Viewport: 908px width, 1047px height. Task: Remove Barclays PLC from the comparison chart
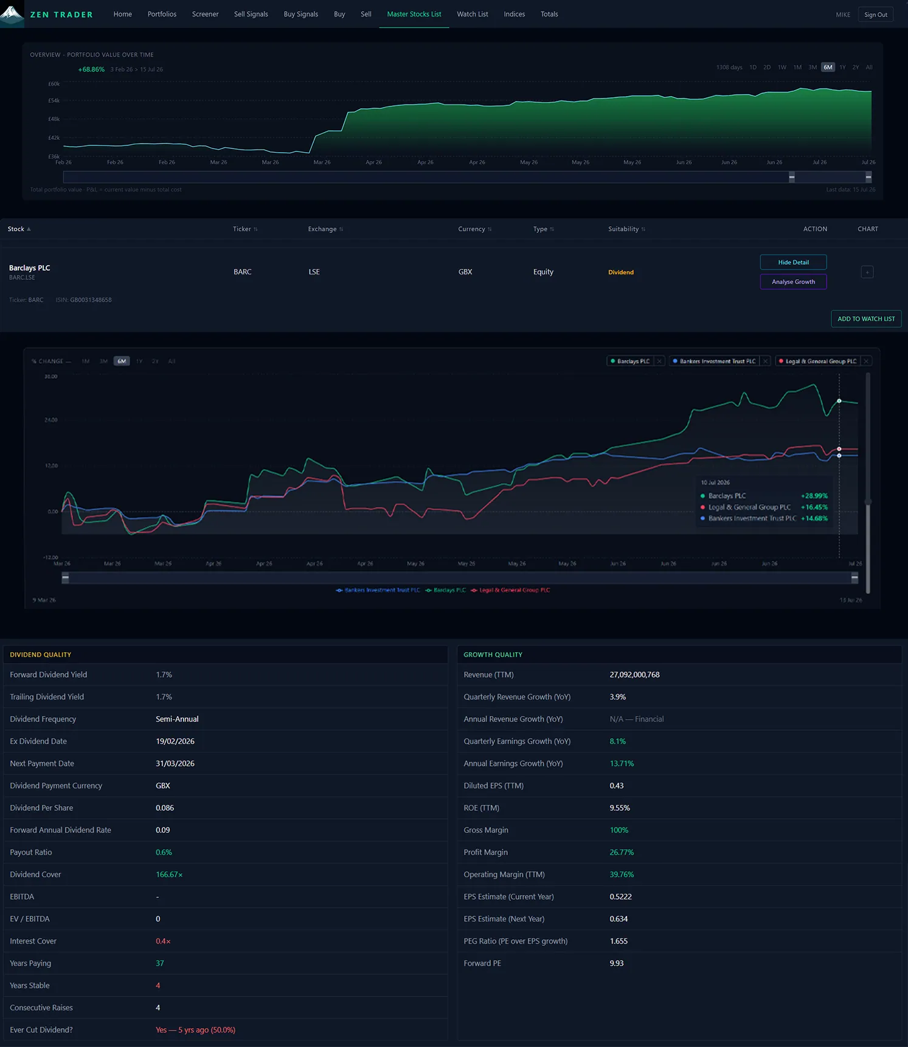click(x=659, y=361)
